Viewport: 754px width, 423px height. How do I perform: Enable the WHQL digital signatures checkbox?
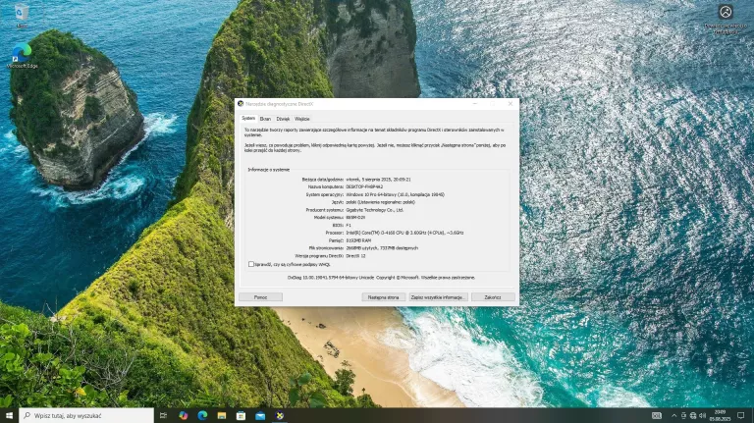[x=251, y=264]
